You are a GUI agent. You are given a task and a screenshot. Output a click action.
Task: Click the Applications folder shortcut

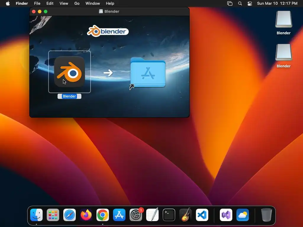click(148, 73)
